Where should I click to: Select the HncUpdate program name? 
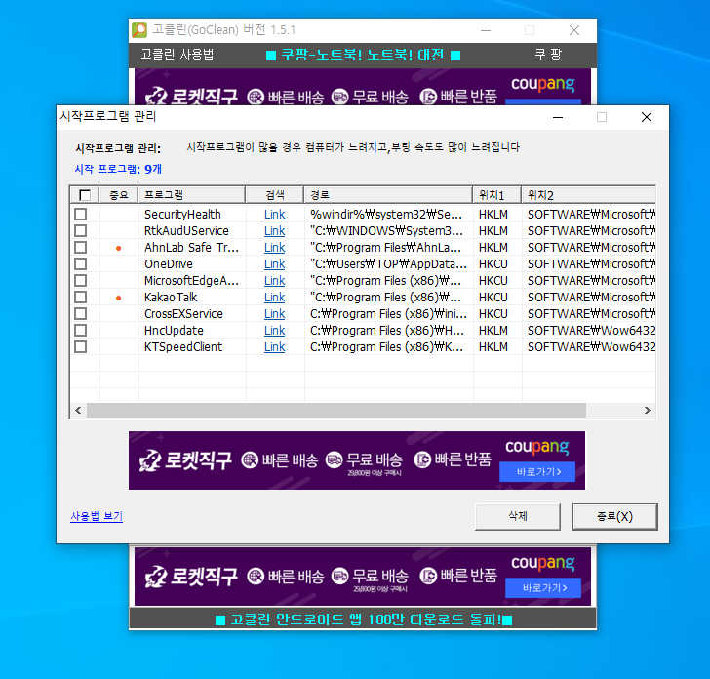pos(174,330)
